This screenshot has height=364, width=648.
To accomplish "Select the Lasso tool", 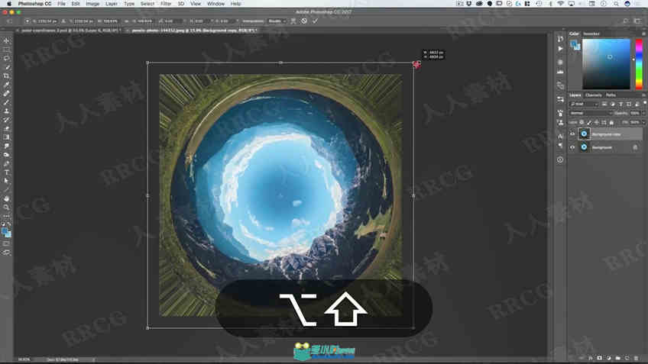I will click(6, 58).
